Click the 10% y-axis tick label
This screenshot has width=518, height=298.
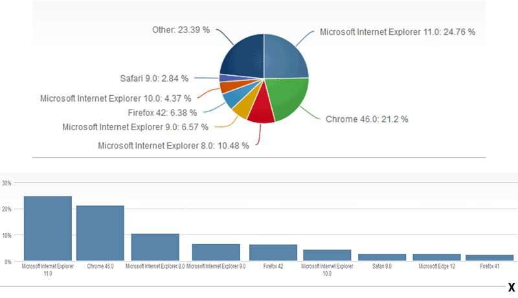6,236
